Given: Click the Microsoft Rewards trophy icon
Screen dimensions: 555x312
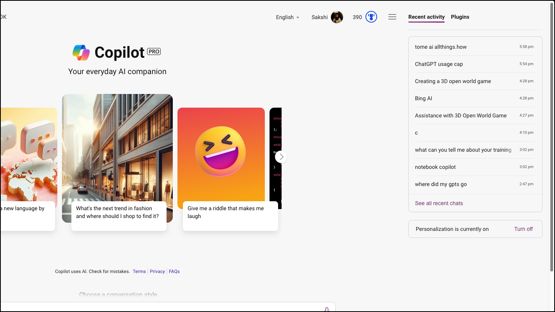Looking at the screenshot, I should (x=371, y=17).
